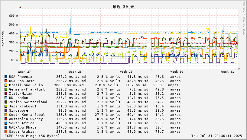Select the Australia-Sydney legend label
247x140 pixels.
[x=26, y=119]
